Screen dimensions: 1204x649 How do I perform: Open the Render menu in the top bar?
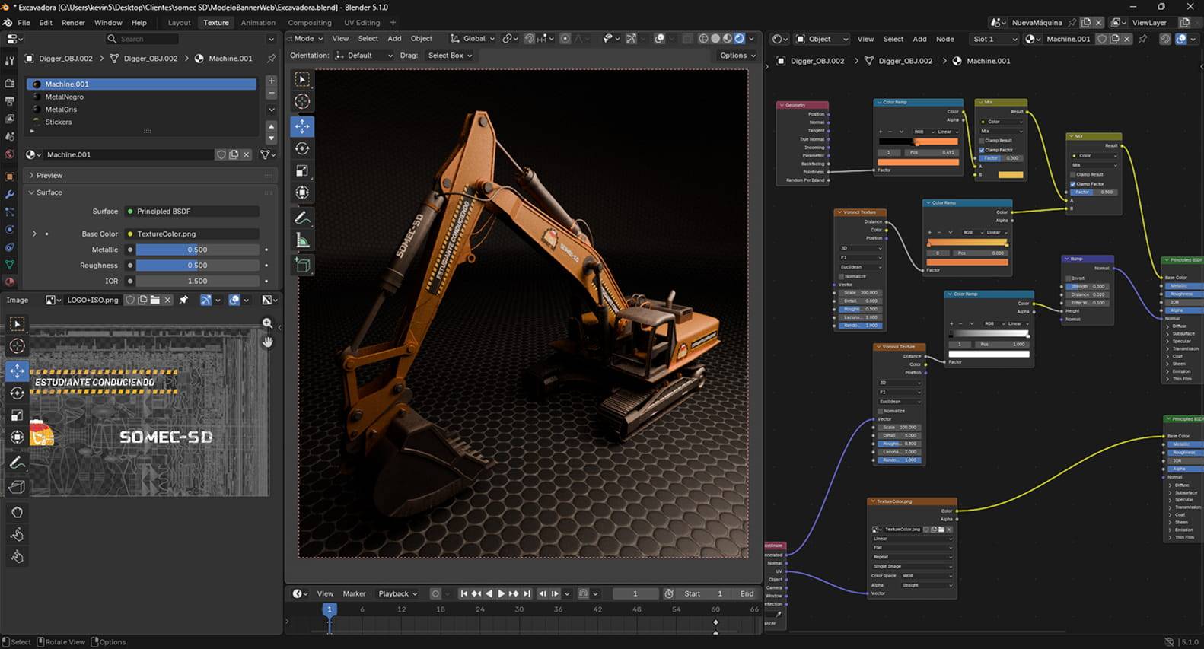(x=73, y=23)
